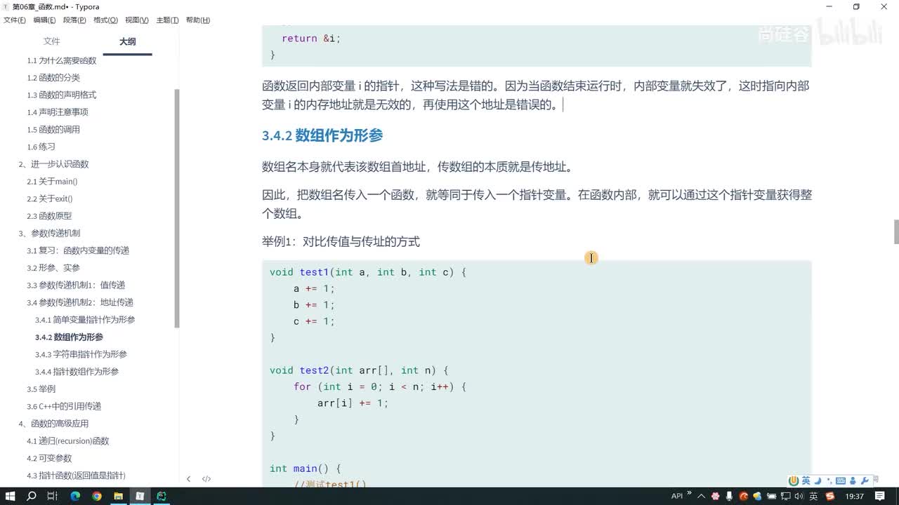The width and height of the screenshot is (899, 505).
Task: Click the document vertical scrollbar thumb
Action: tap(895, 231)
